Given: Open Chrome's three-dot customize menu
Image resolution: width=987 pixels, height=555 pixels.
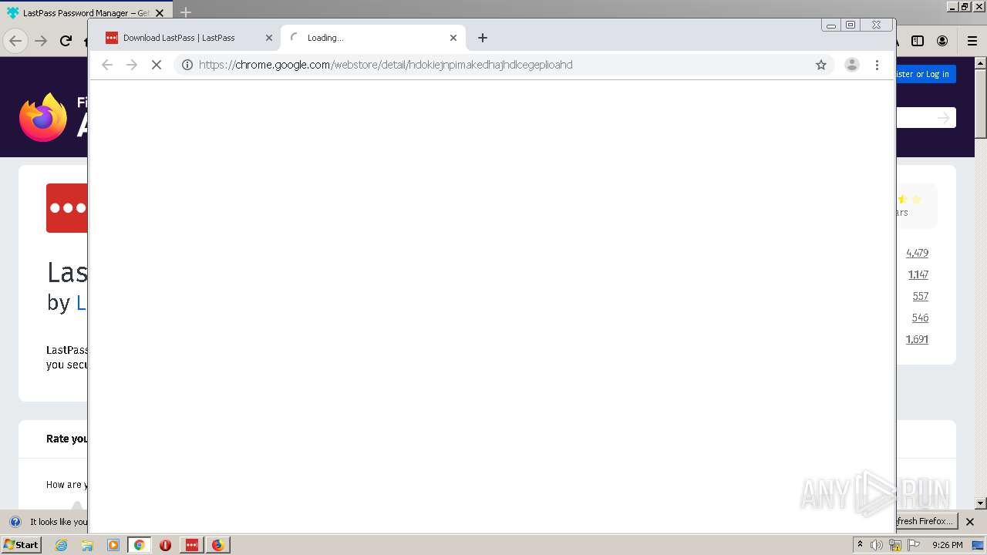Looking at the screenshot, I should [x=877, y=65].
